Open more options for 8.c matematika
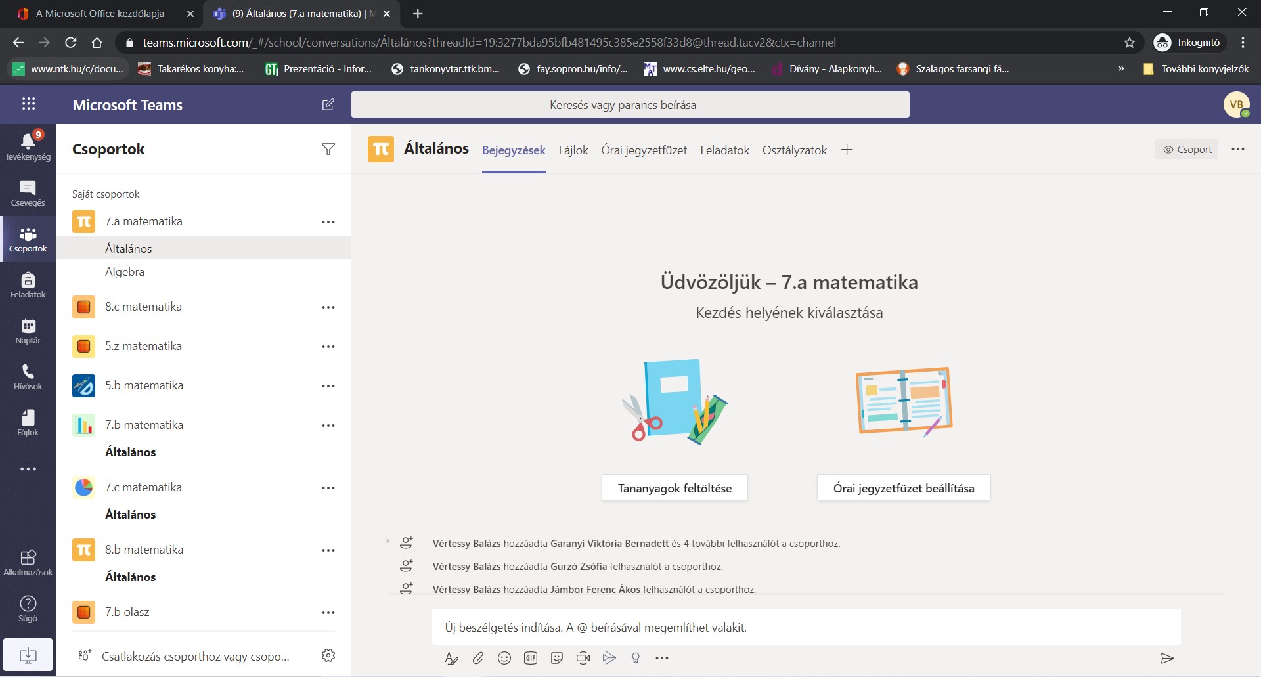 [328, 307]
